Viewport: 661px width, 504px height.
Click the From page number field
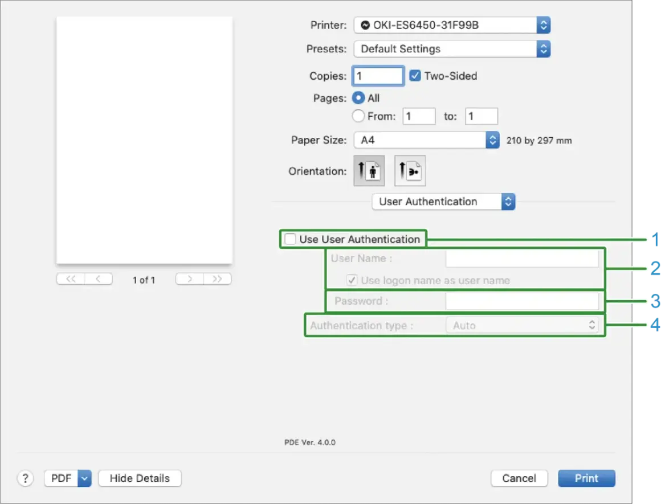coord(419,116)
